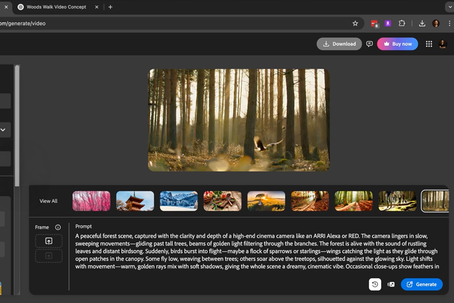Open a new browser tab
This screenshot has width=454, height=303.
coord(110,7)
